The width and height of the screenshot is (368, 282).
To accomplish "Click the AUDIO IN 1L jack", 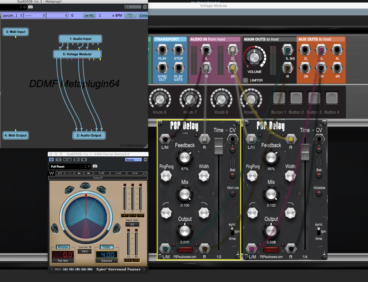I will [206, 50].
